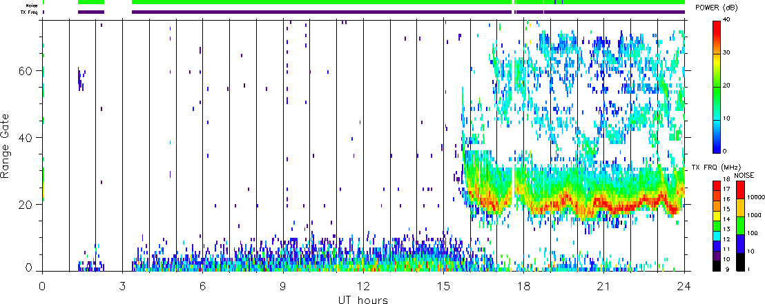Image resolution: width=765 pixels, height=304 pixels.
Task: Click the 1000 label on NOISE scale
Action: point(754,215)
